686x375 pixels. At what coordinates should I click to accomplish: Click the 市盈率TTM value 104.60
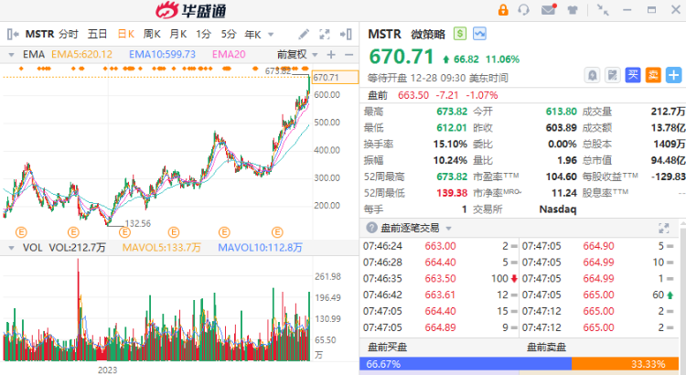tap(562, 177)
